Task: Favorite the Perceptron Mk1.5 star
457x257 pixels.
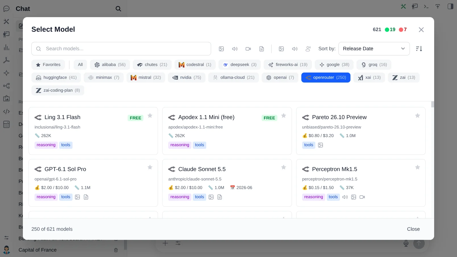Action: 418,167
